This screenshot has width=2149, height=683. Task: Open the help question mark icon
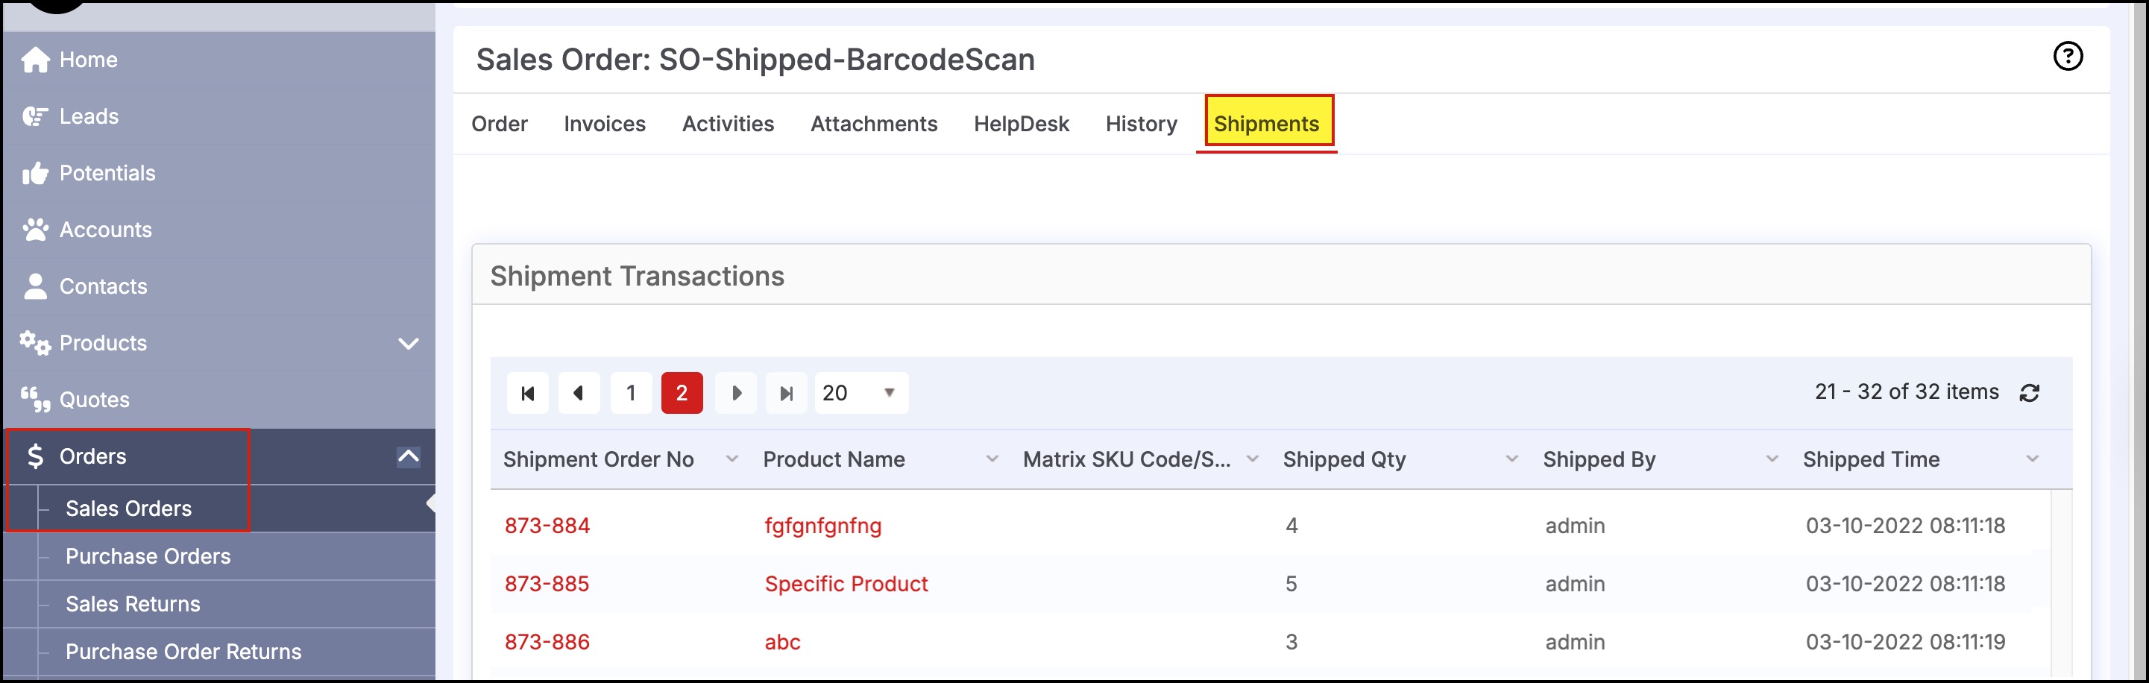(2067, 57)
